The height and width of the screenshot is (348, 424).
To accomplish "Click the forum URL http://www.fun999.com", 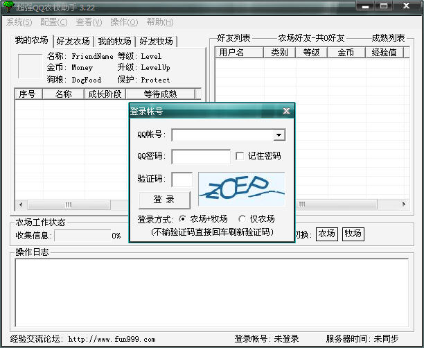I will pos(112,339).
